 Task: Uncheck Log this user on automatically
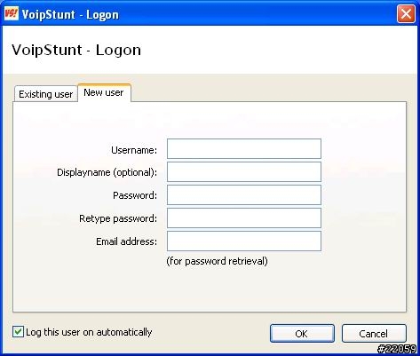tap(18, 332)
